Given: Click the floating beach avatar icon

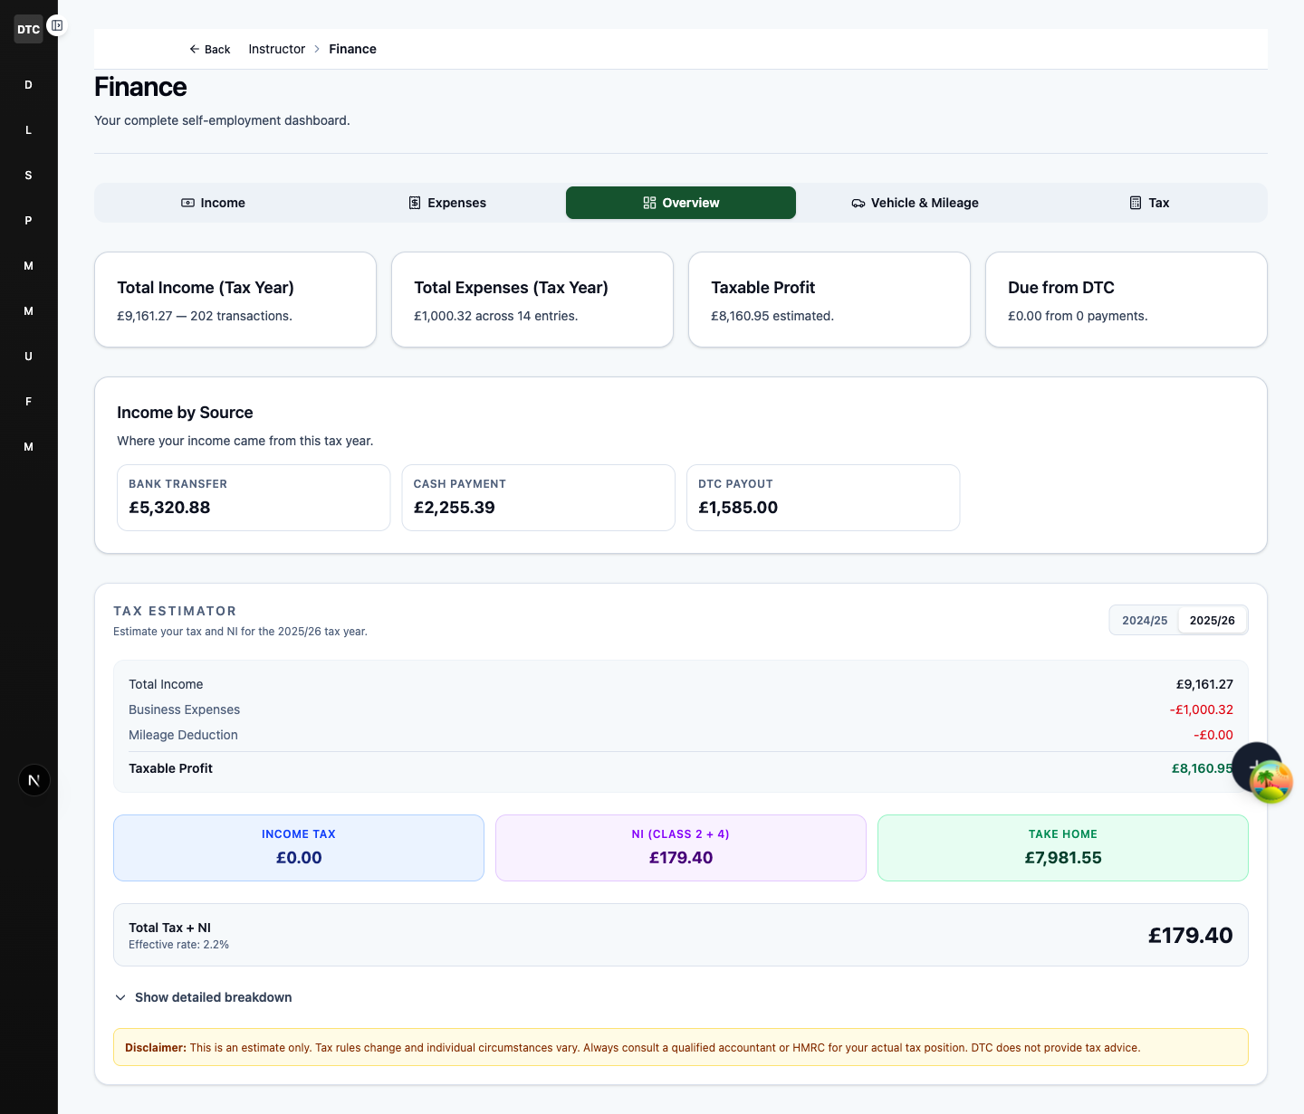Looking at the screenshot, I should point(1271,783).
